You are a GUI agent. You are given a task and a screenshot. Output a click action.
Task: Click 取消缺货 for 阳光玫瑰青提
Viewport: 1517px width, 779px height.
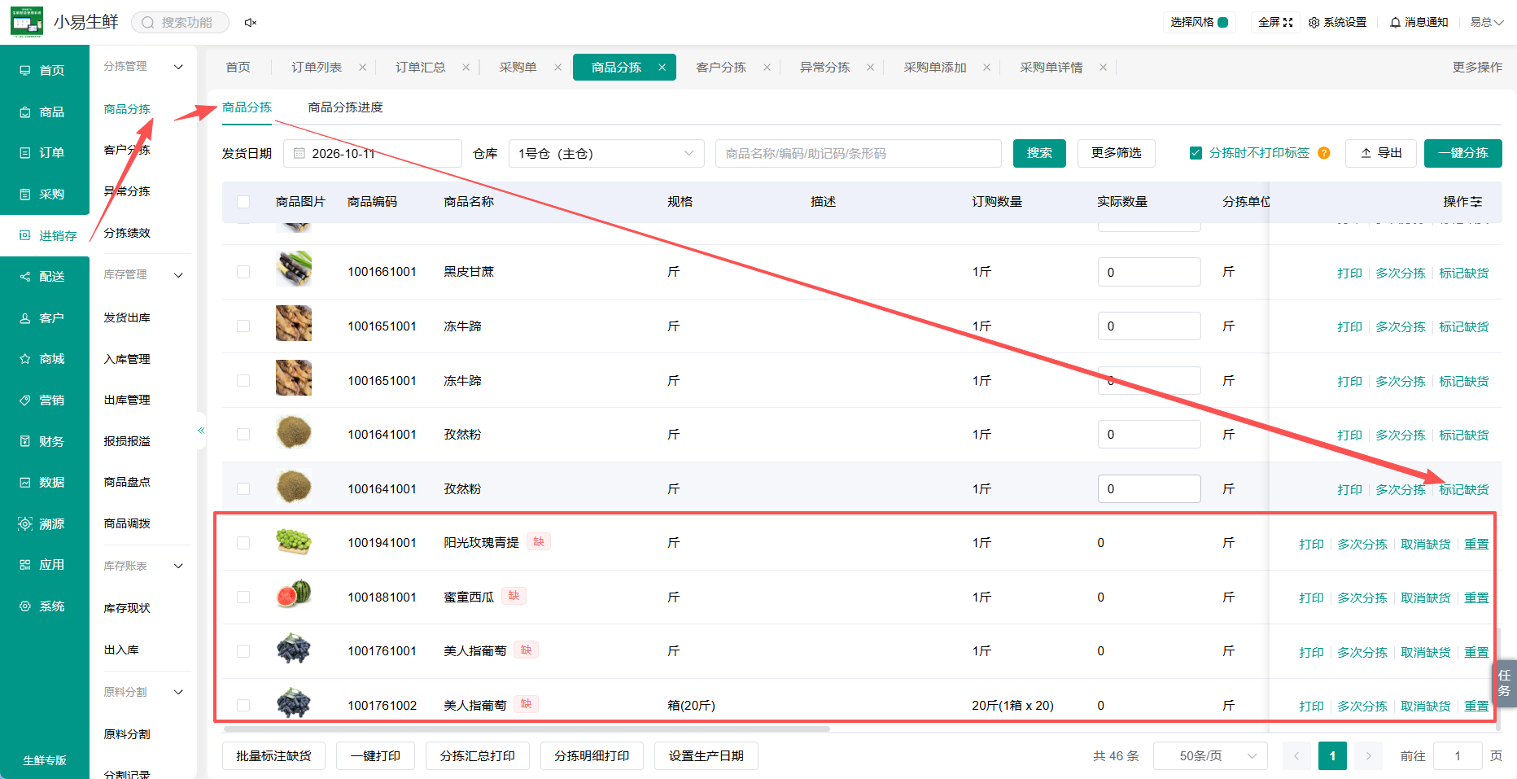[1425, 544]
